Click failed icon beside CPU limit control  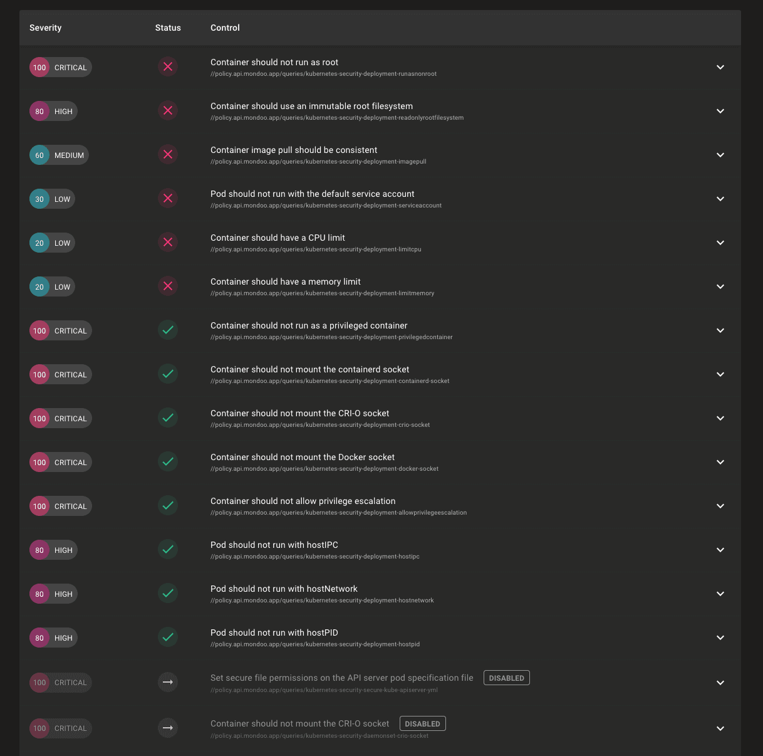pyautogui.click(x=168, y=243)
